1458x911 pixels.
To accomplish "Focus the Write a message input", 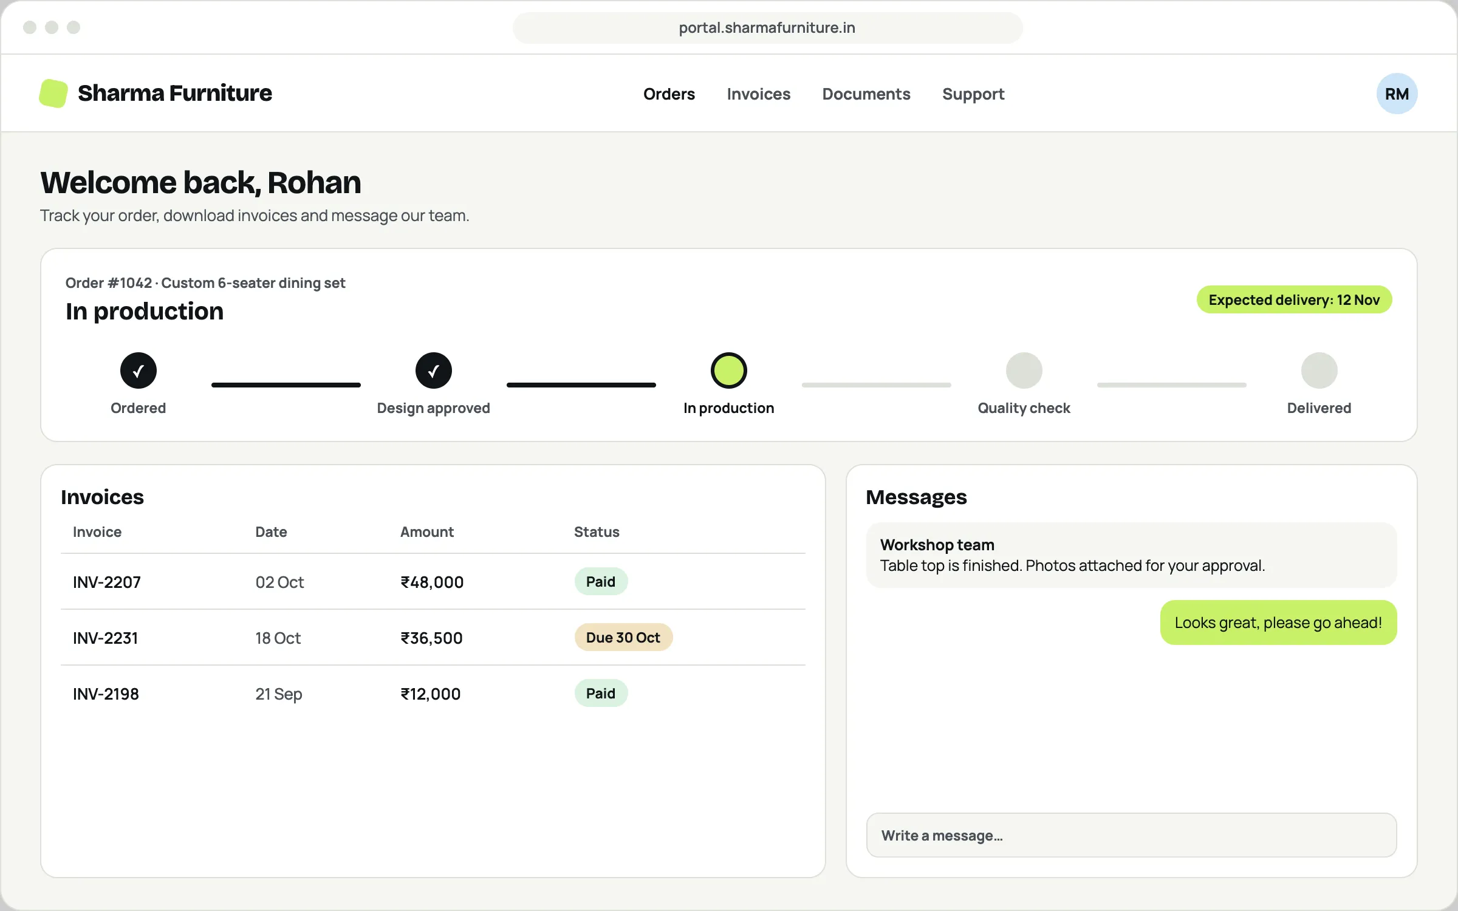I will click(1131, 835).
